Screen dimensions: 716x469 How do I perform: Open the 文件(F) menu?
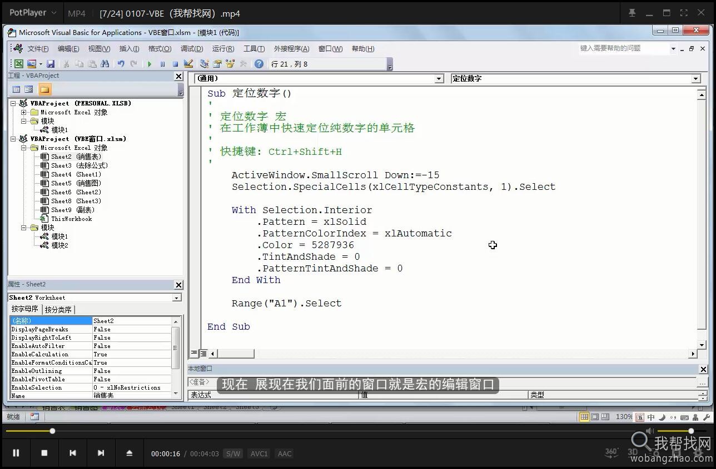coord(38,49)
